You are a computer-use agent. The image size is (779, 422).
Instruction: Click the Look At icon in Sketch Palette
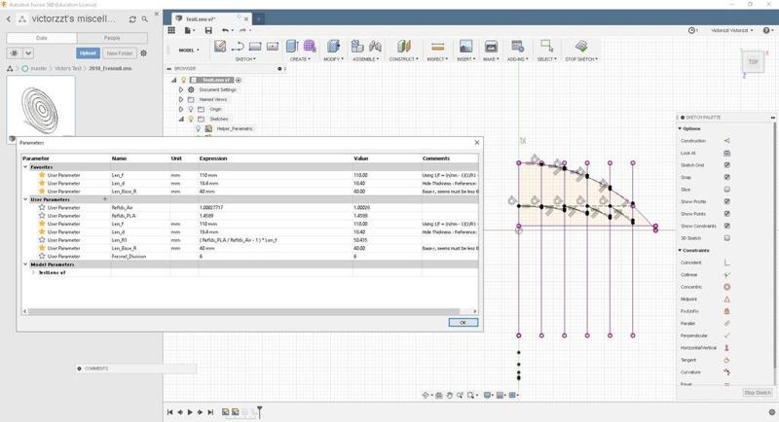point(726,153)
